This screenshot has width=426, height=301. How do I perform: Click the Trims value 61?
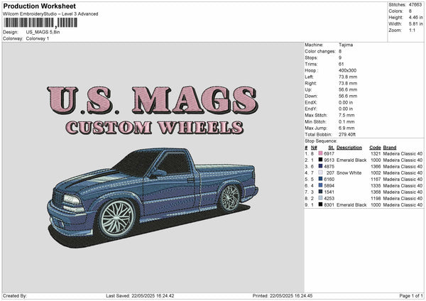click(x=342, y=64)
